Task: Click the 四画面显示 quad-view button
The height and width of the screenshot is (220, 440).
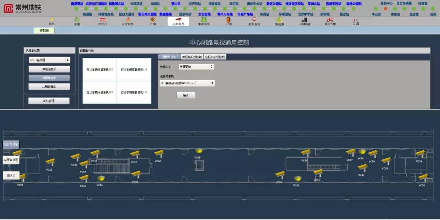Action: click(49, 78)
